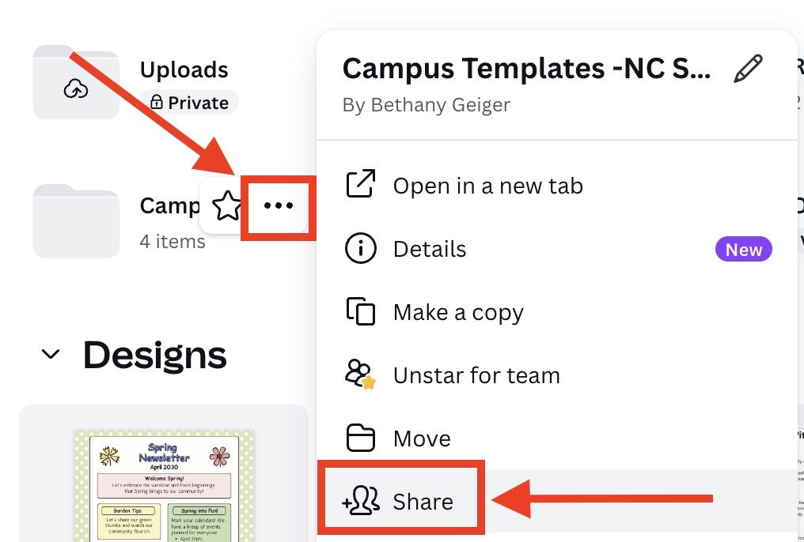Screen dimensions: 804x542
Task: Select Share from the context menu
Action: 423,501
